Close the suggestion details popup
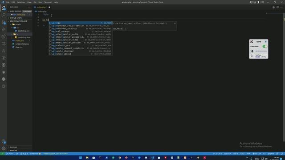The height and width of the screenshot is (160, 285). coord(175,23)
